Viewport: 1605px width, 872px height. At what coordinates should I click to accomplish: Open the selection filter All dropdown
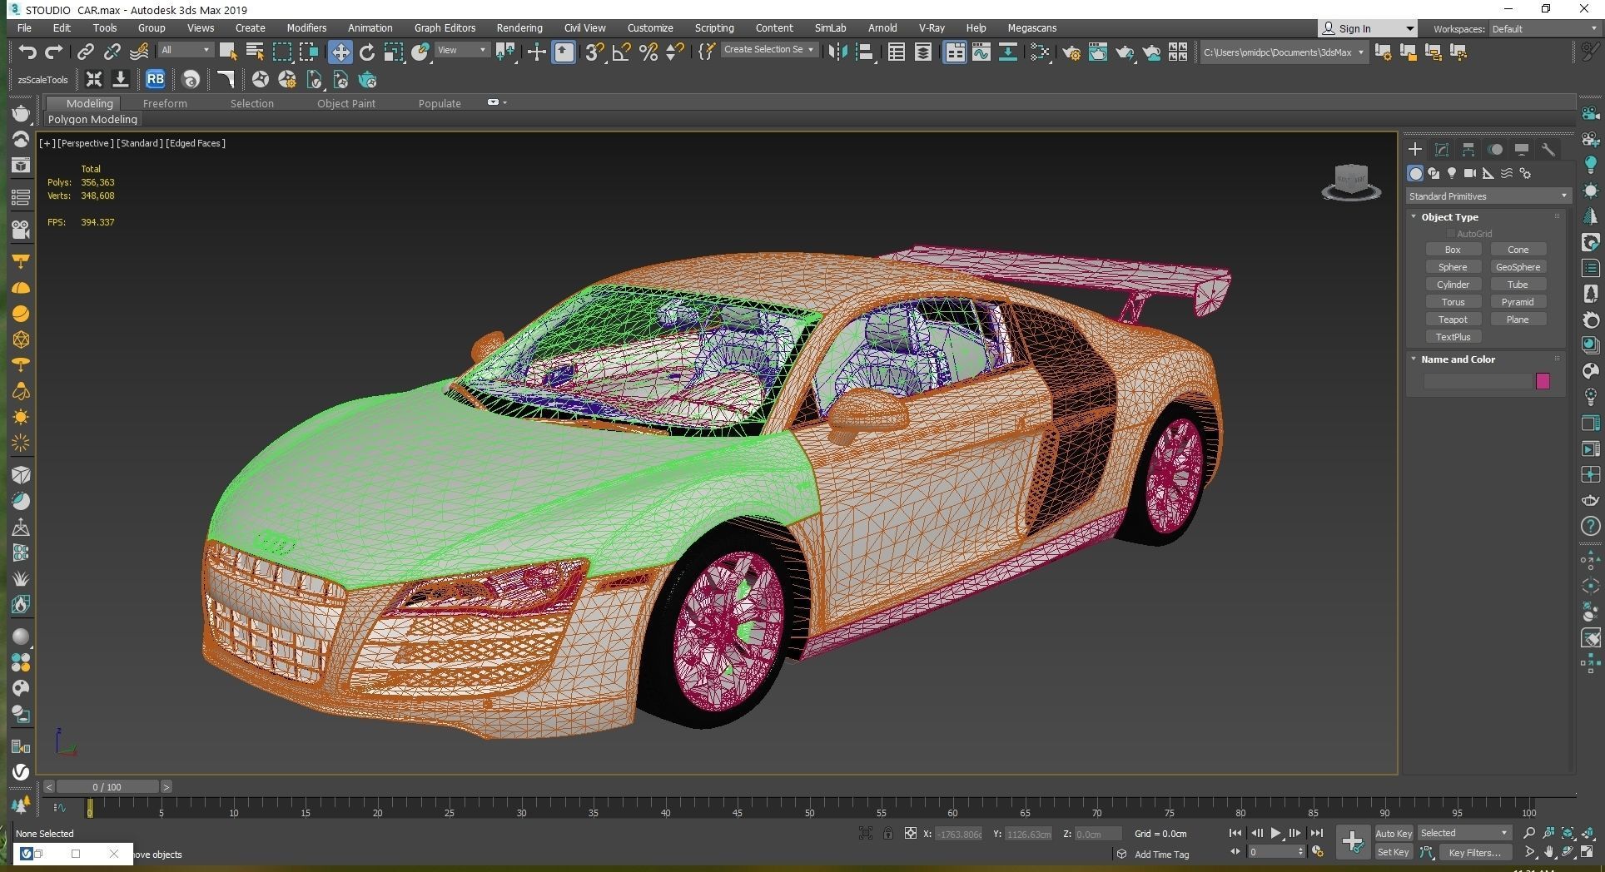click(x=185, y=50)
